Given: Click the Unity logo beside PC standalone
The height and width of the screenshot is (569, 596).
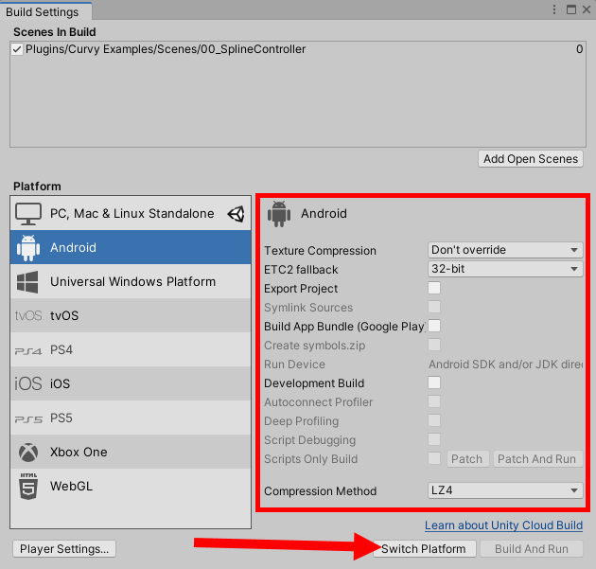Looking at the screenshot, I should point(237,214).
